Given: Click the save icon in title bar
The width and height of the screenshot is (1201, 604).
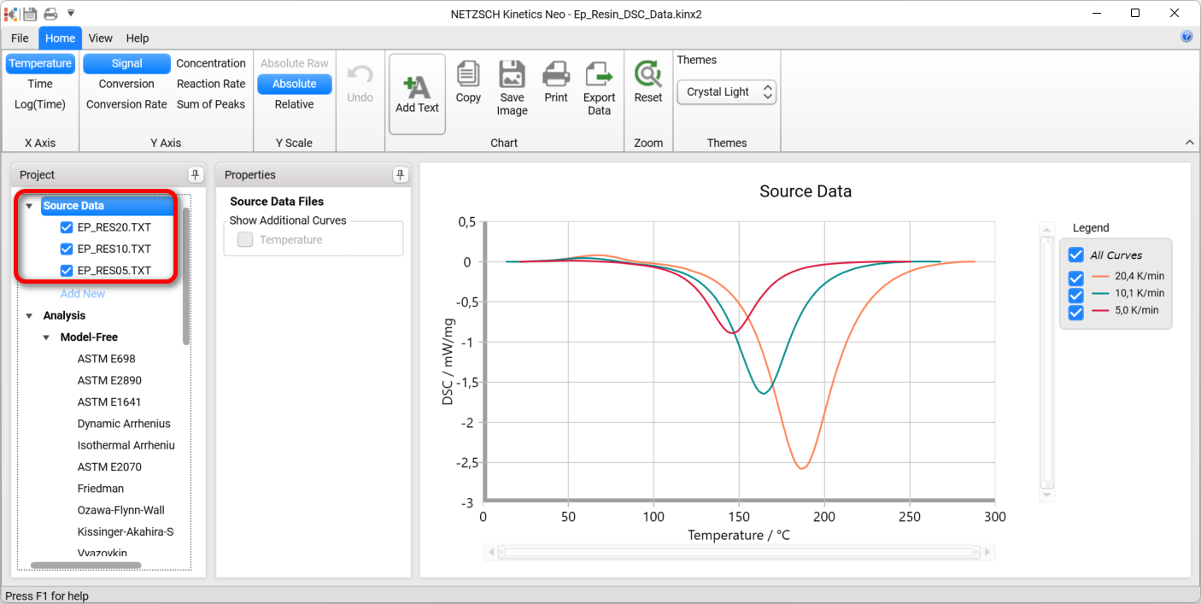Looking at the screenshot, I should pyautogui.click(x=30, y=14).
